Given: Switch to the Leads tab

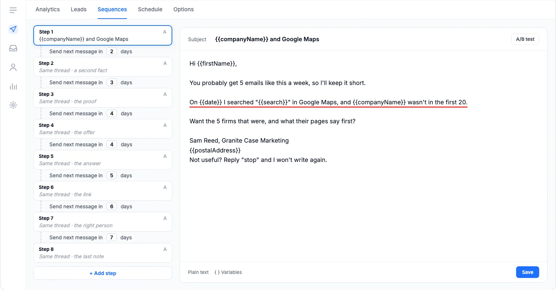Looking at the screenshot, I should click(x=79, y=9).
